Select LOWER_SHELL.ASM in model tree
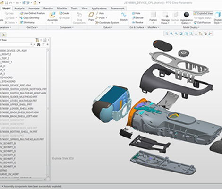Viewport: 222px width, 189px height. point(17,109)
